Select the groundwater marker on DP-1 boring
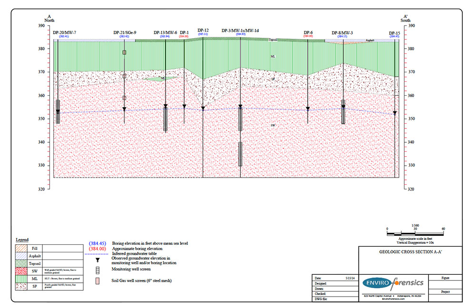This screenshot has height=308, width=476. click(x=184, y=107)
